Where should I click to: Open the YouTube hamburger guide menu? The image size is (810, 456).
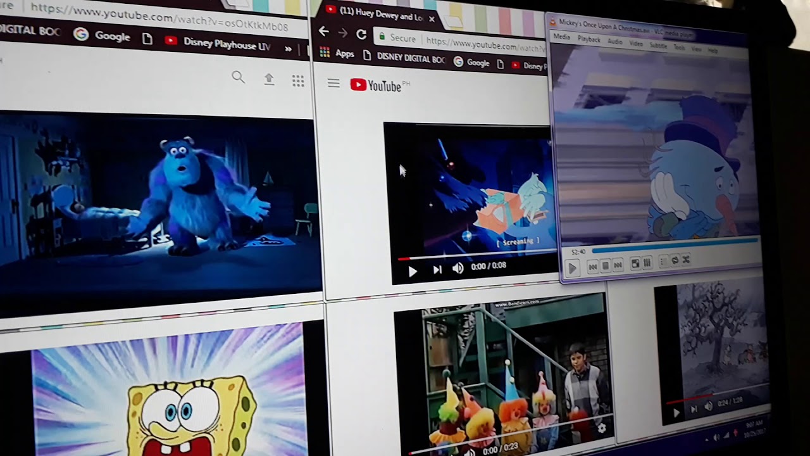pos(333,84)
